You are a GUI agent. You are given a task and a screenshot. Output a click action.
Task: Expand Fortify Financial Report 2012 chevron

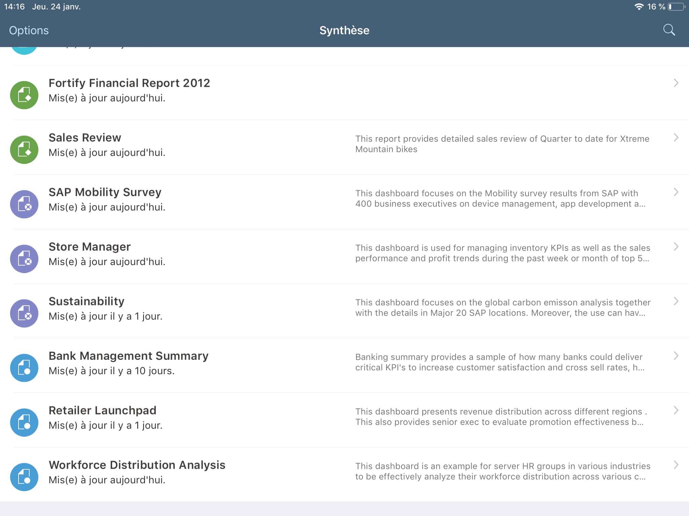[676, 83]
